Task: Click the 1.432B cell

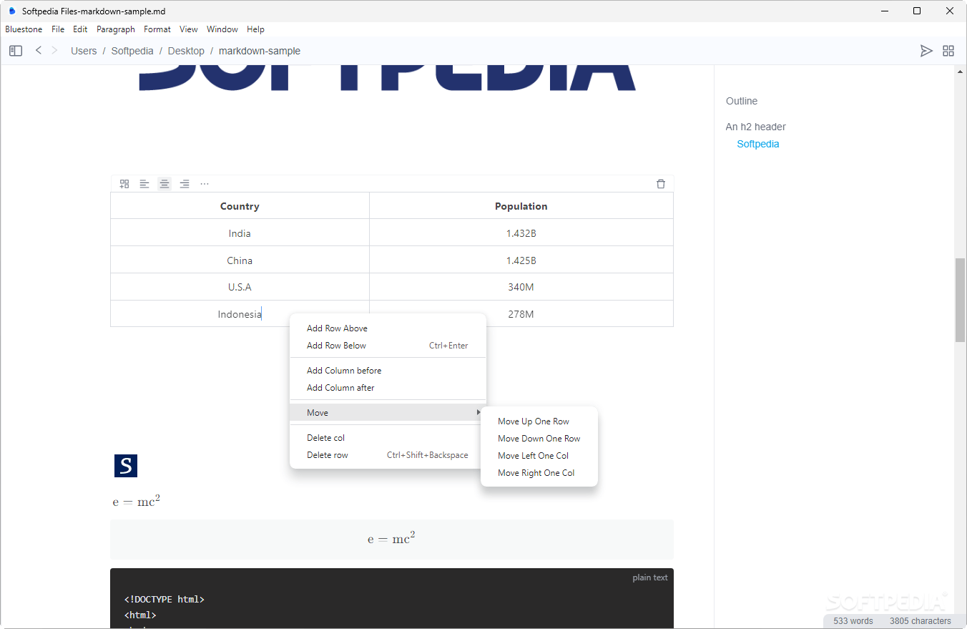Action: coord(521,233)
